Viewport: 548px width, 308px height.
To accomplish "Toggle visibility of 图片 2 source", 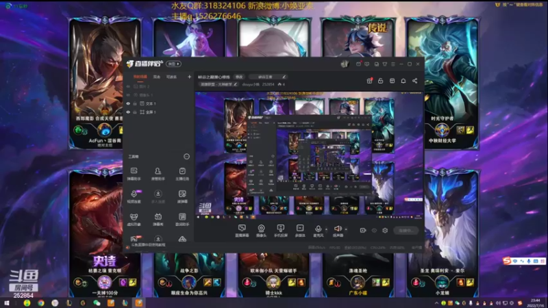I will click(x=128, y=86).
